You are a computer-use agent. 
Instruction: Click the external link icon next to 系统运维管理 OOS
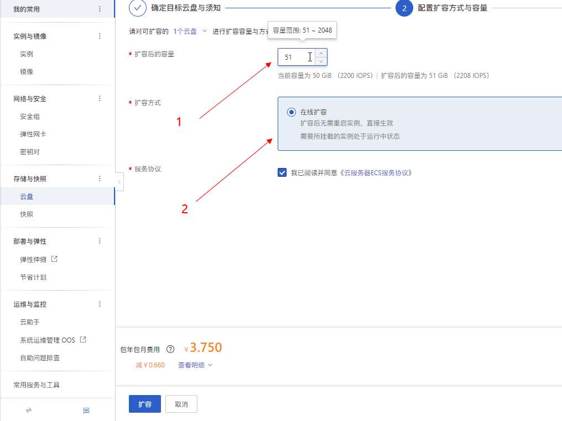point(83,340)
